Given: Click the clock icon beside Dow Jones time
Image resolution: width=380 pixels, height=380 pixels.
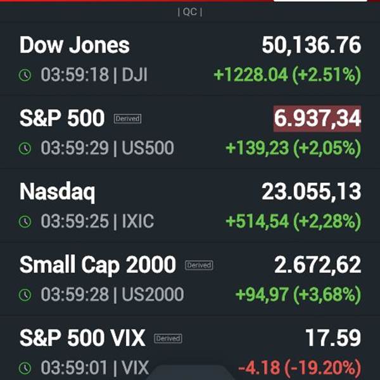Looking at the screenshot, I should coord(25,75).
